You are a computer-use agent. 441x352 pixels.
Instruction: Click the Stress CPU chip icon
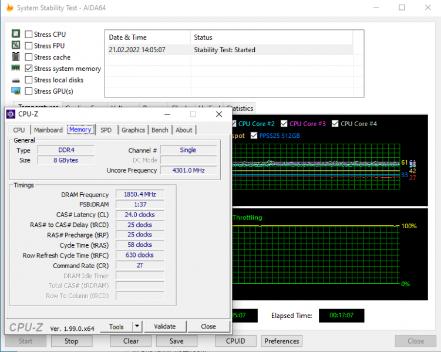[16, 34]
